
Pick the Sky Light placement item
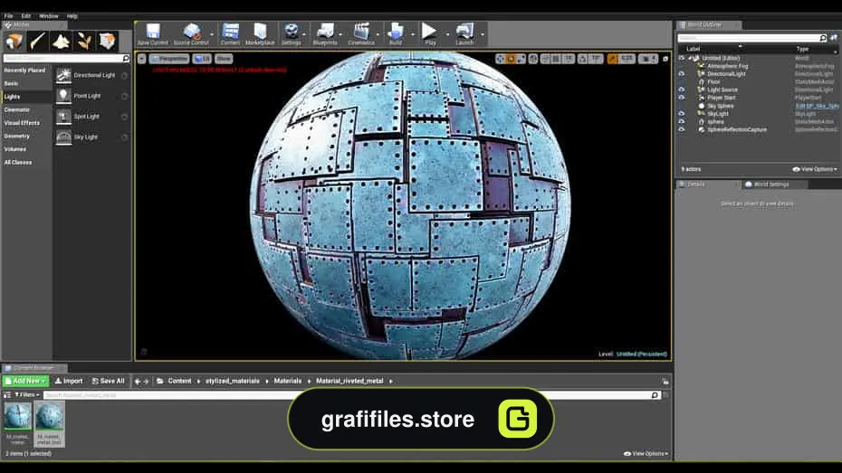pos(91,137)
